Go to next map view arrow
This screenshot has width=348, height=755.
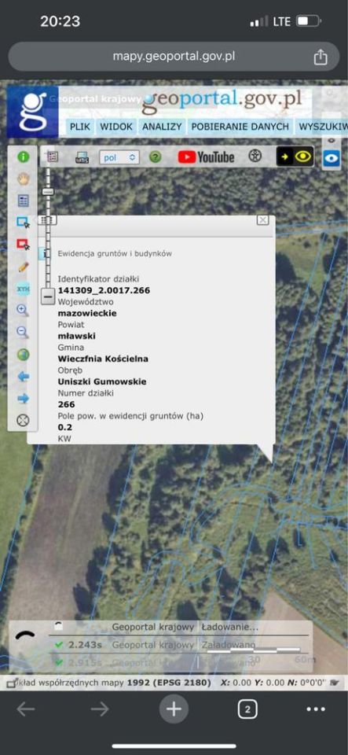click(x=23, y=398)
